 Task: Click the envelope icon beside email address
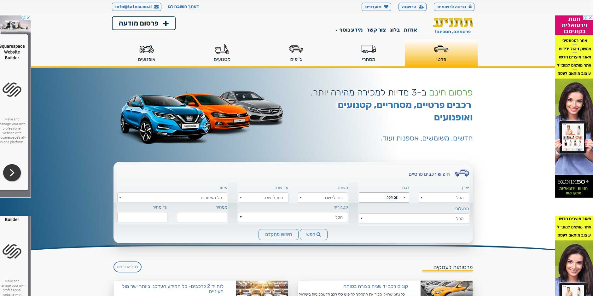156,7
